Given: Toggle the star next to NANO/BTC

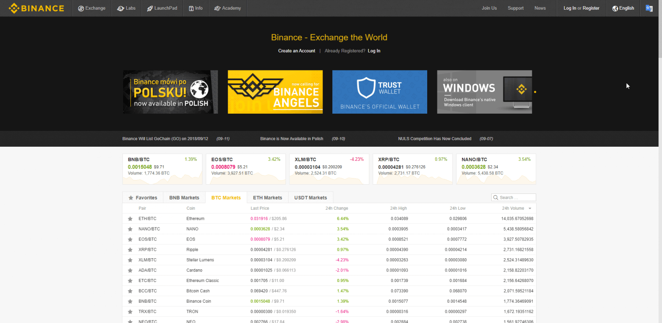Looking at the screenshot, I should pyautogui.click(x=130, y=229).
